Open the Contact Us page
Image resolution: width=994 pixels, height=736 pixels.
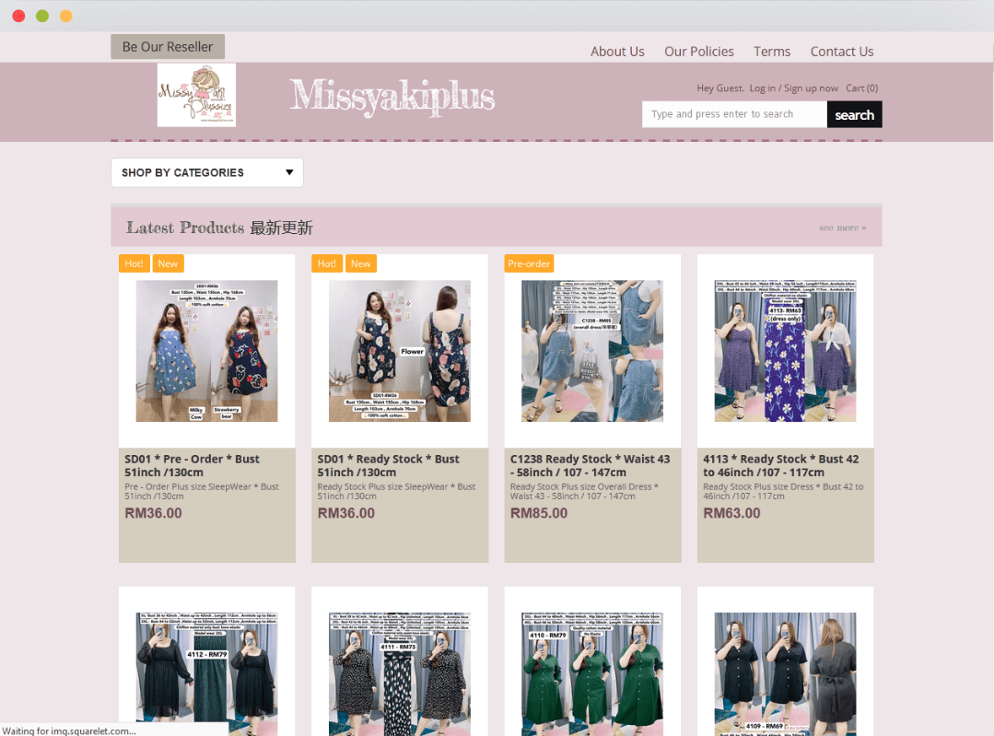pyautogui.click(x=842, y=52)
